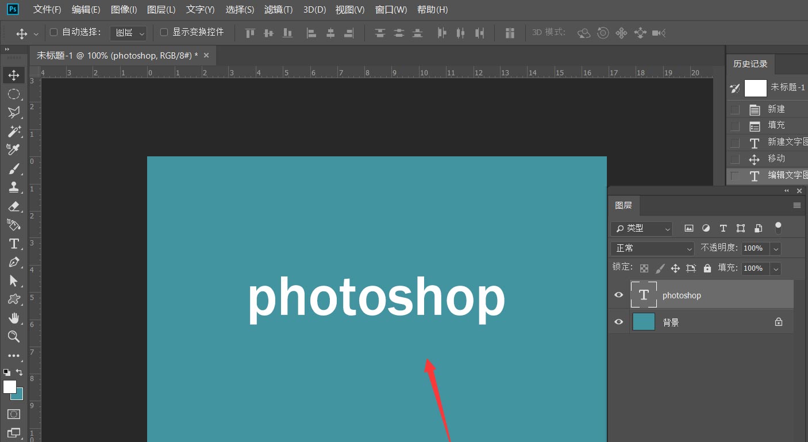Open the 正常 blend mode dropdown
The width and height of the screenshot is (808, 442).
point(653,248)
